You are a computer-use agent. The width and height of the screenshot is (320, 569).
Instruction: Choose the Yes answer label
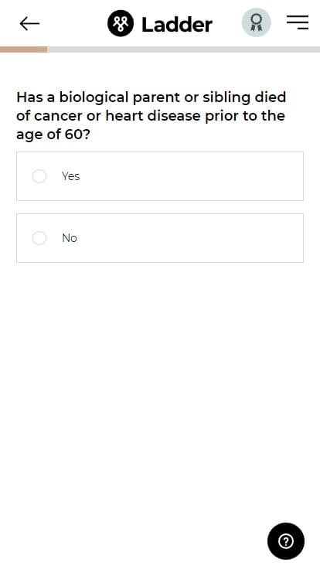pos(71,176)
